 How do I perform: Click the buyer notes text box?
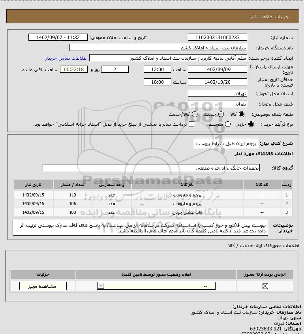point(140,228)
